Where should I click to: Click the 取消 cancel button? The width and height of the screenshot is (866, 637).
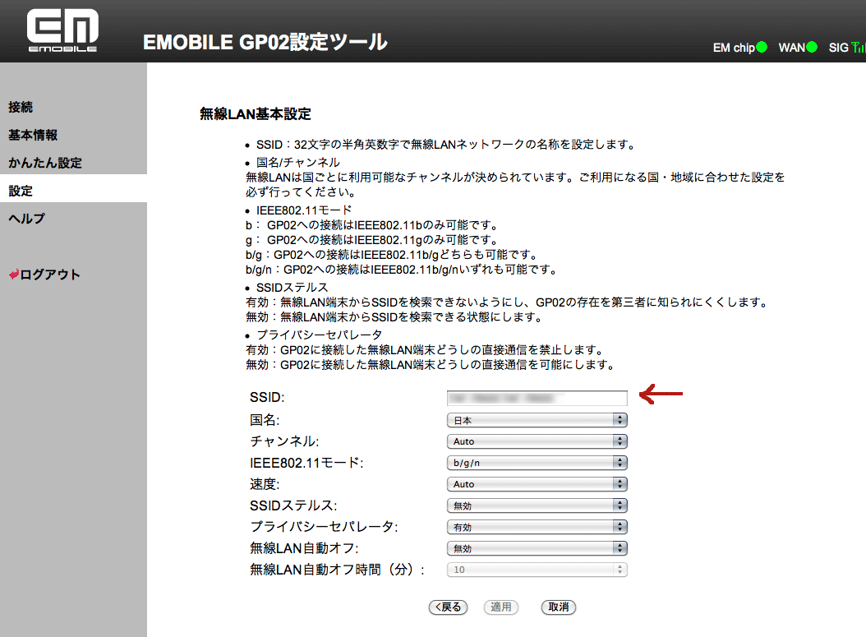pos(559,607)
